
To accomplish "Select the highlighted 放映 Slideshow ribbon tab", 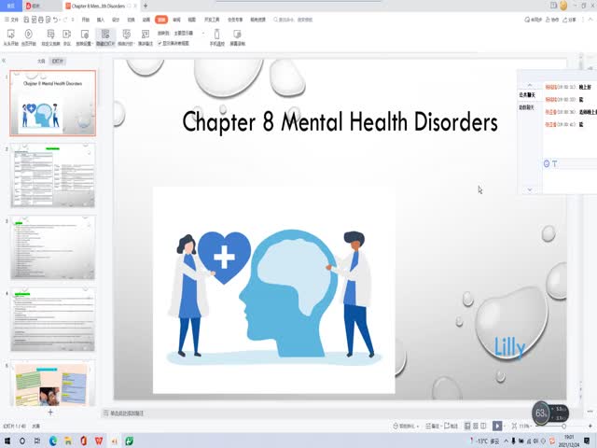I will click(x=161, y=20).
